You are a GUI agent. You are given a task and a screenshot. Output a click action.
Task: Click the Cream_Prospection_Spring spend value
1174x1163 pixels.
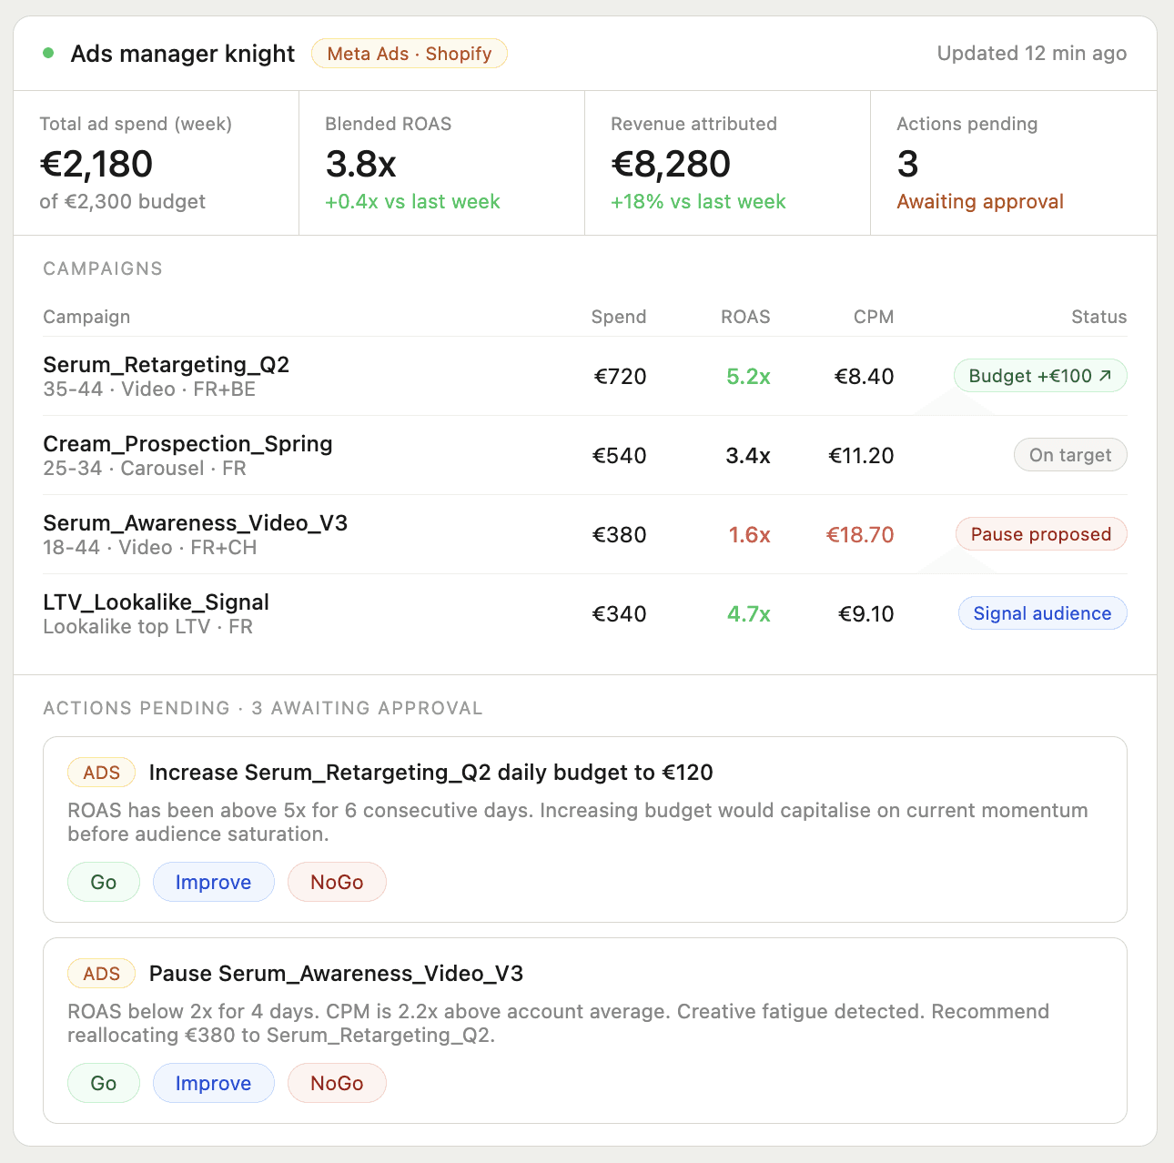pyautogui.click(x=620, y=455)
